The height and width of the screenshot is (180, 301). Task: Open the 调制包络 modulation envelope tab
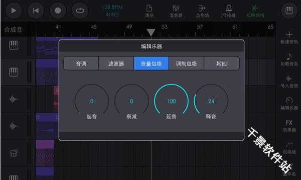[187, 63]
